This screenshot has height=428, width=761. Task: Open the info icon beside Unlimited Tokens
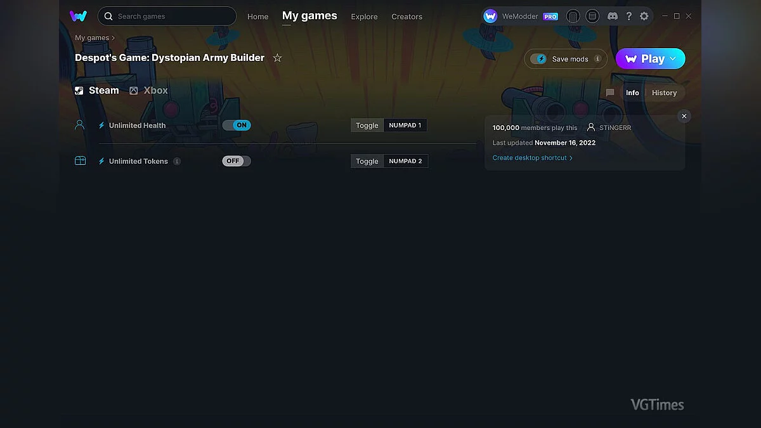tap(177, 161)
